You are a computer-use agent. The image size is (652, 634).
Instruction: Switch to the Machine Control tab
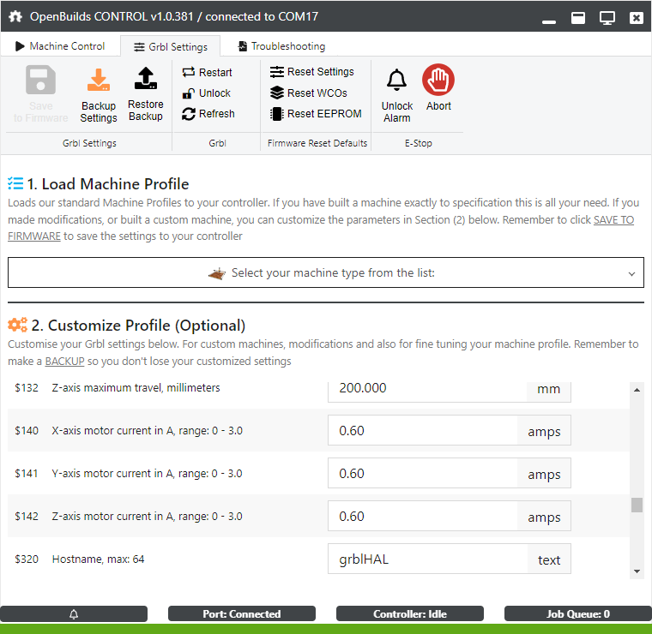point(59,46)
